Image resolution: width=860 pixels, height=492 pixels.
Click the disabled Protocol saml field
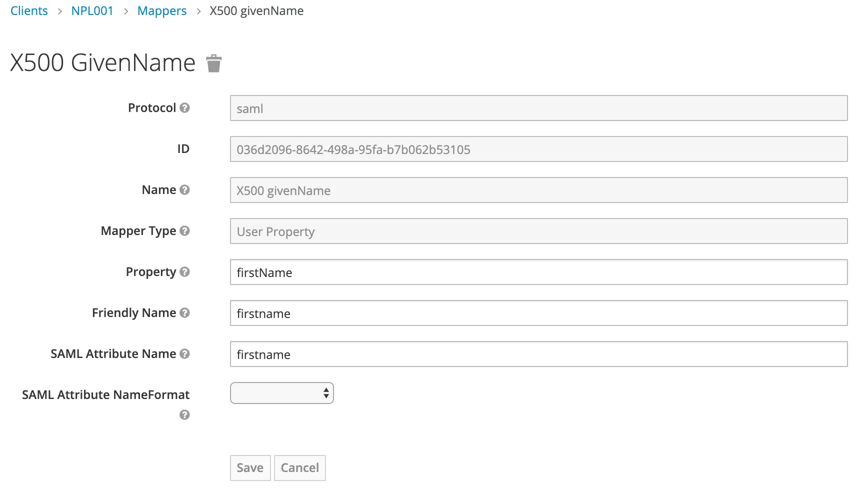pyautogui.click(x=538, y=108)
